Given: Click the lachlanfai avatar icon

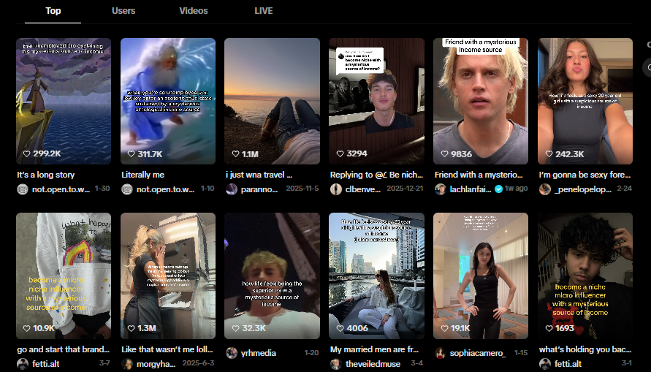Looking at the screenshot, I should [441, 189].
